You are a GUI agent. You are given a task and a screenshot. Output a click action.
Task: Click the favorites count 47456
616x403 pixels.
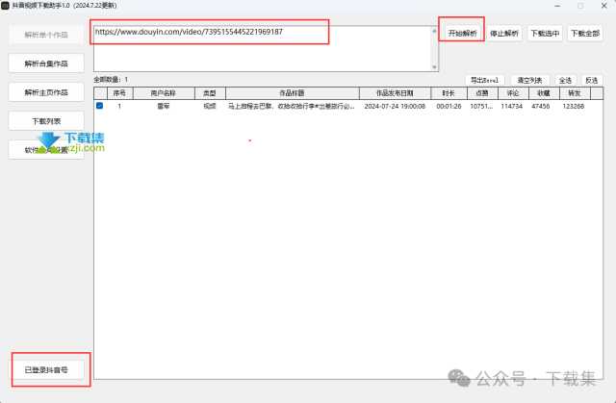click(541, 107)
